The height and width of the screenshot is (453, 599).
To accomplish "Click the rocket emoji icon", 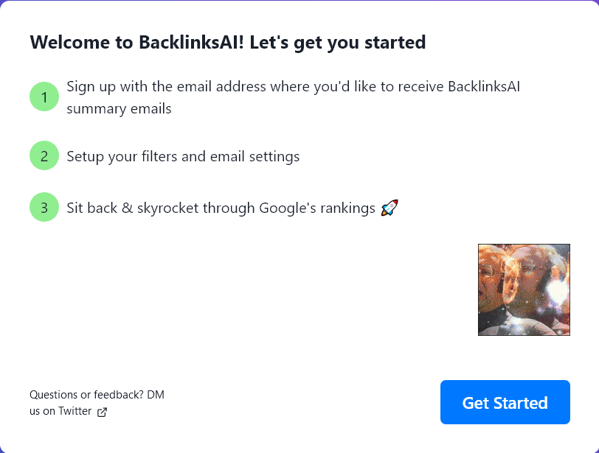I will click(x=389, y=208).
